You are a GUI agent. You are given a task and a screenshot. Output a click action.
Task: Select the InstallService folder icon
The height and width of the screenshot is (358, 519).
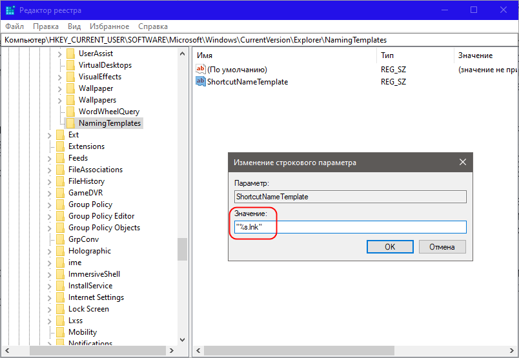click(60, 286)
